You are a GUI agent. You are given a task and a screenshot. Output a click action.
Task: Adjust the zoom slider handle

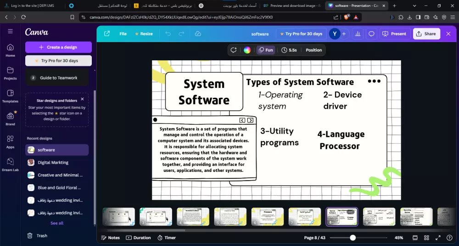coord(353,238)
